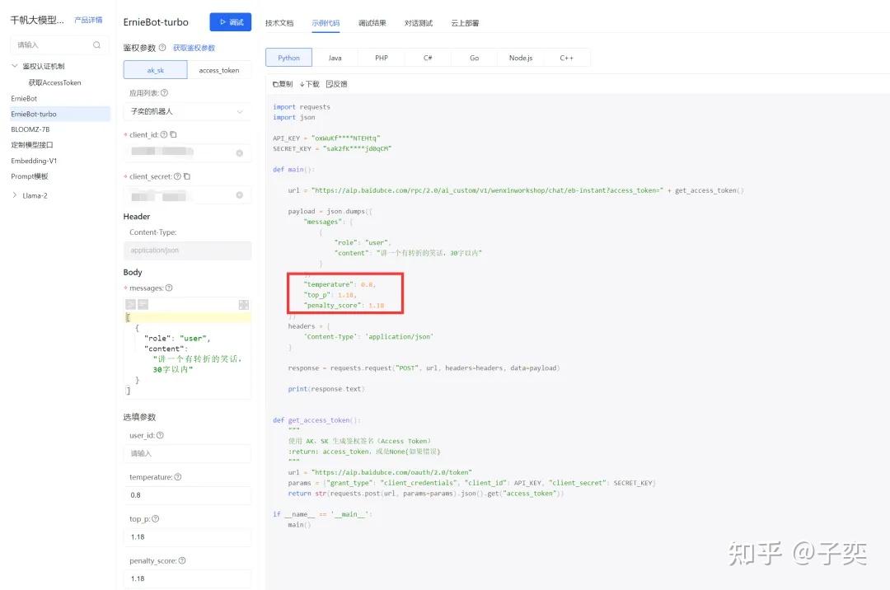Select Embedding-V1 in the sidebar
The image size is (890, 590).
tap(34, 161)
